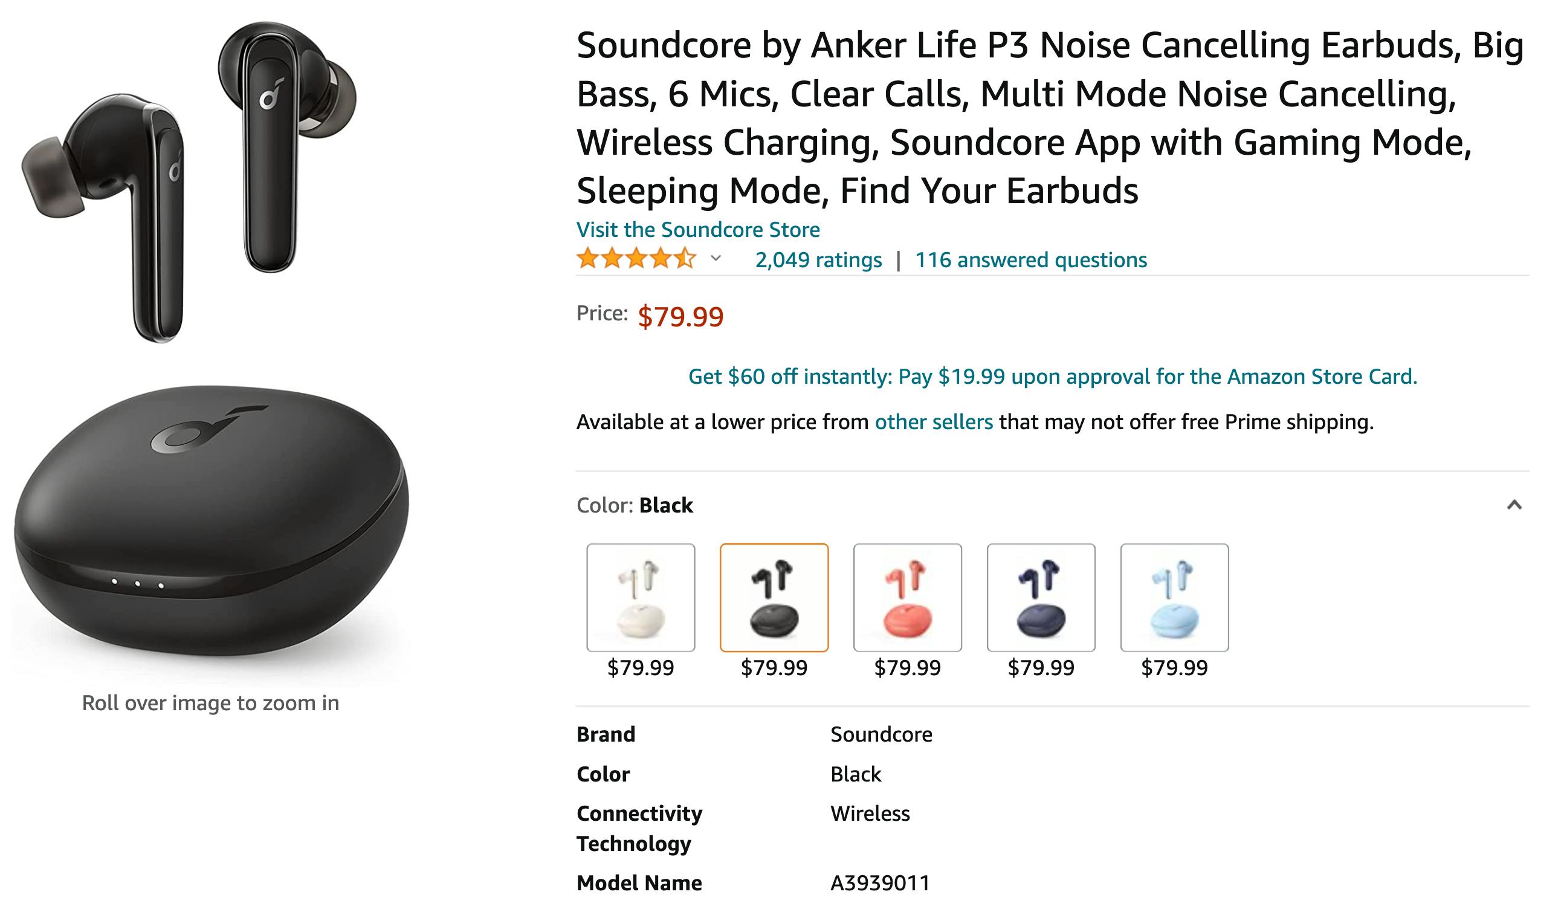Open the rating breakdown chevron beside stars
Viewport: 1564px width, 903px height.
(x=716, y=259)
